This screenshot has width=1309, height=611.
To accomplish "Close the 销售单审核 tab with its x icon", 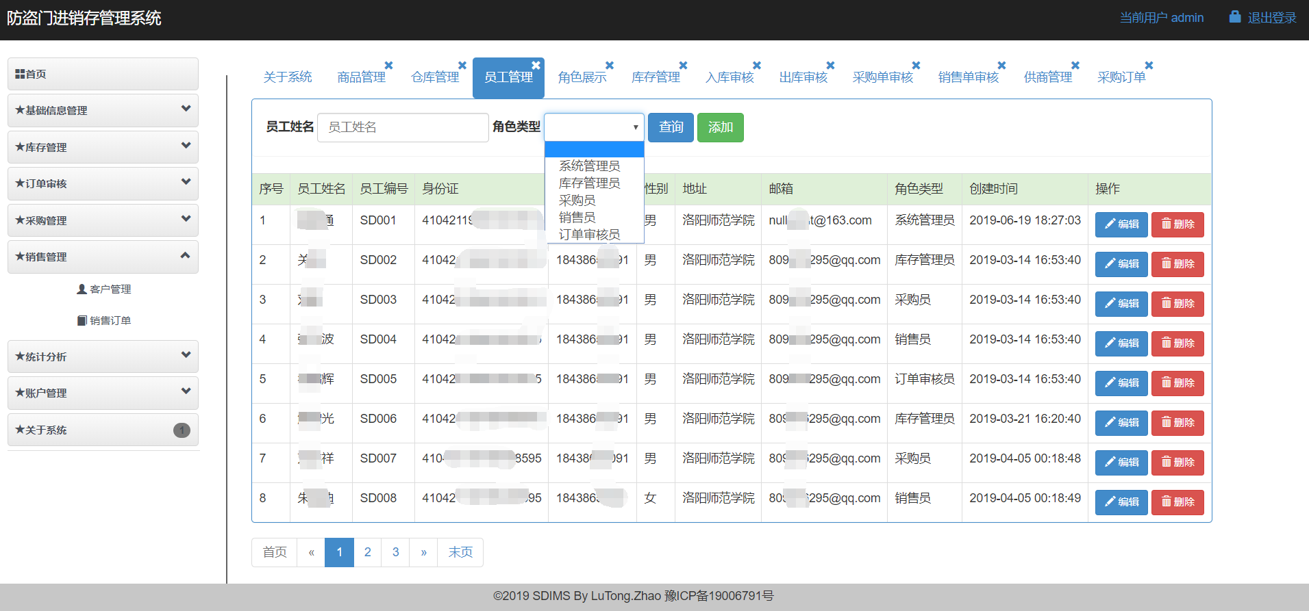I will pos(1001,66).
